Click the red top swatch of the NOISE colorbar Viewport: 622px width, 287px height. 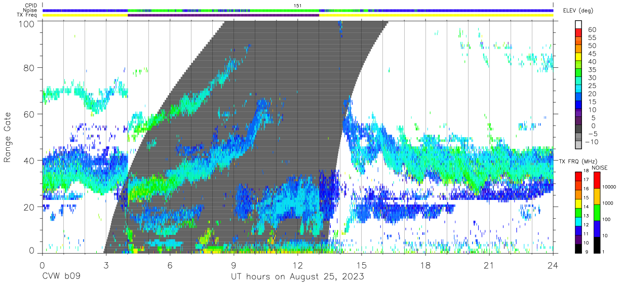click(596, 180)
